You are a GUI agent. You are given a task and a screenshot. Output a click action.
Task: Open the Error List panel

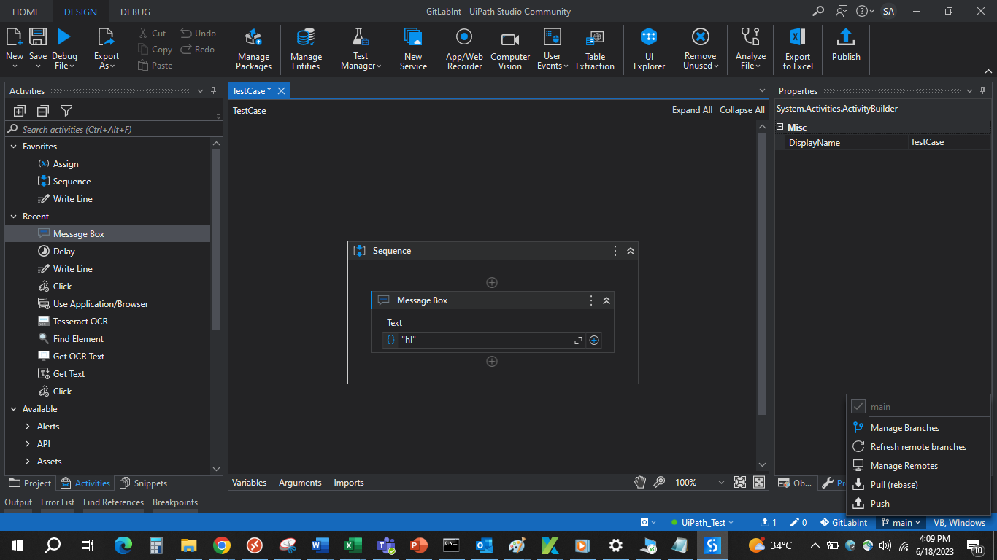[58, 502]
